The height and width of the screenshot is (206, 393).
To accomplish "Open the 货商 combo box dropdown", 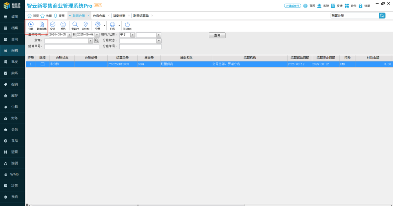I will click(x=91, y=41).
